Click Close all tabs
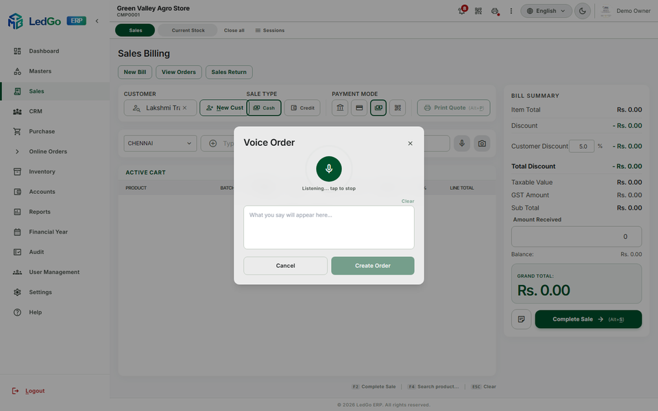 click(234, 30)
